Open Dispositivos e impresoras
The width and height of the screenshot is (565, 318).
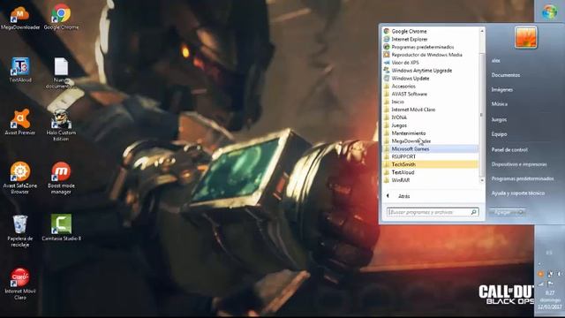pyautogui.click(x=519, y=164)
